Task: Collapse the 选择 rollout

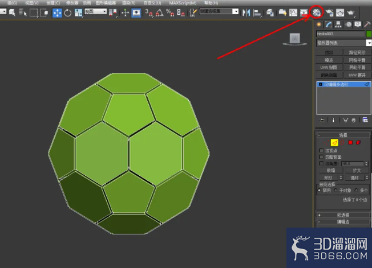Action: [343, 135]
